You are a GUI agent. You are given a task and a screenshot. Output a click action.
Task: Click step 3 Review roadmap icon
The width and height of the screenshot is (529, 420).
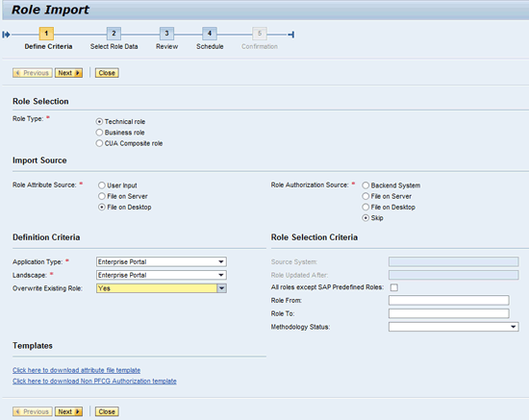coord(166,34)
